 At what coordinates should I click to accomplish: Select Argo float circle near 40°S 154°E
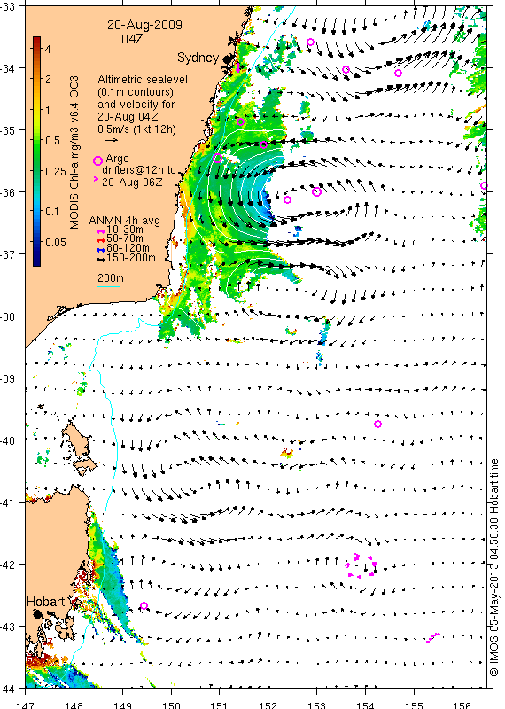pos(378,424)
